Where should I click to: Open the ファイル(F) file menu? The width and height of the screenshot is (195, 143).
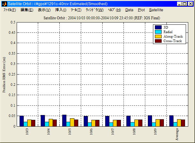pyautogui.click(x=10, y=10)
